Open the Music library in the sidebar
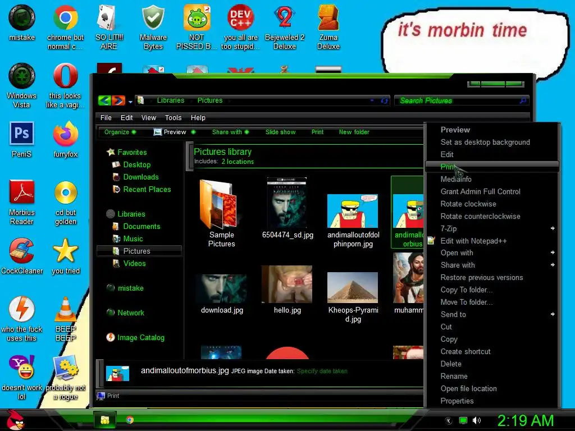This screenshot has height=431, width=575. (x=133, y=239)
